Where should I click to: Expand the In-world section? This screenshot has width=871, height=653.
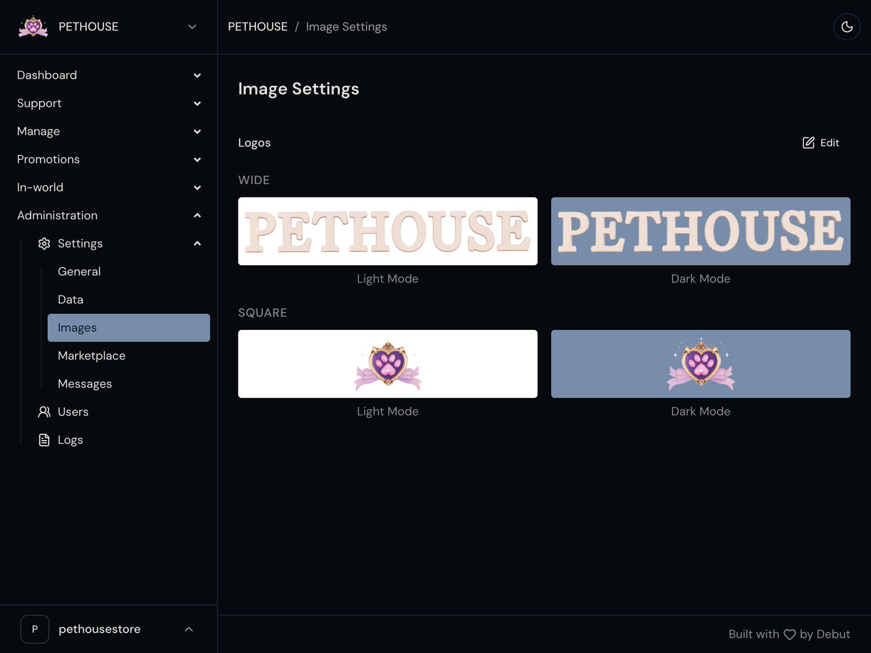point(197,188)
